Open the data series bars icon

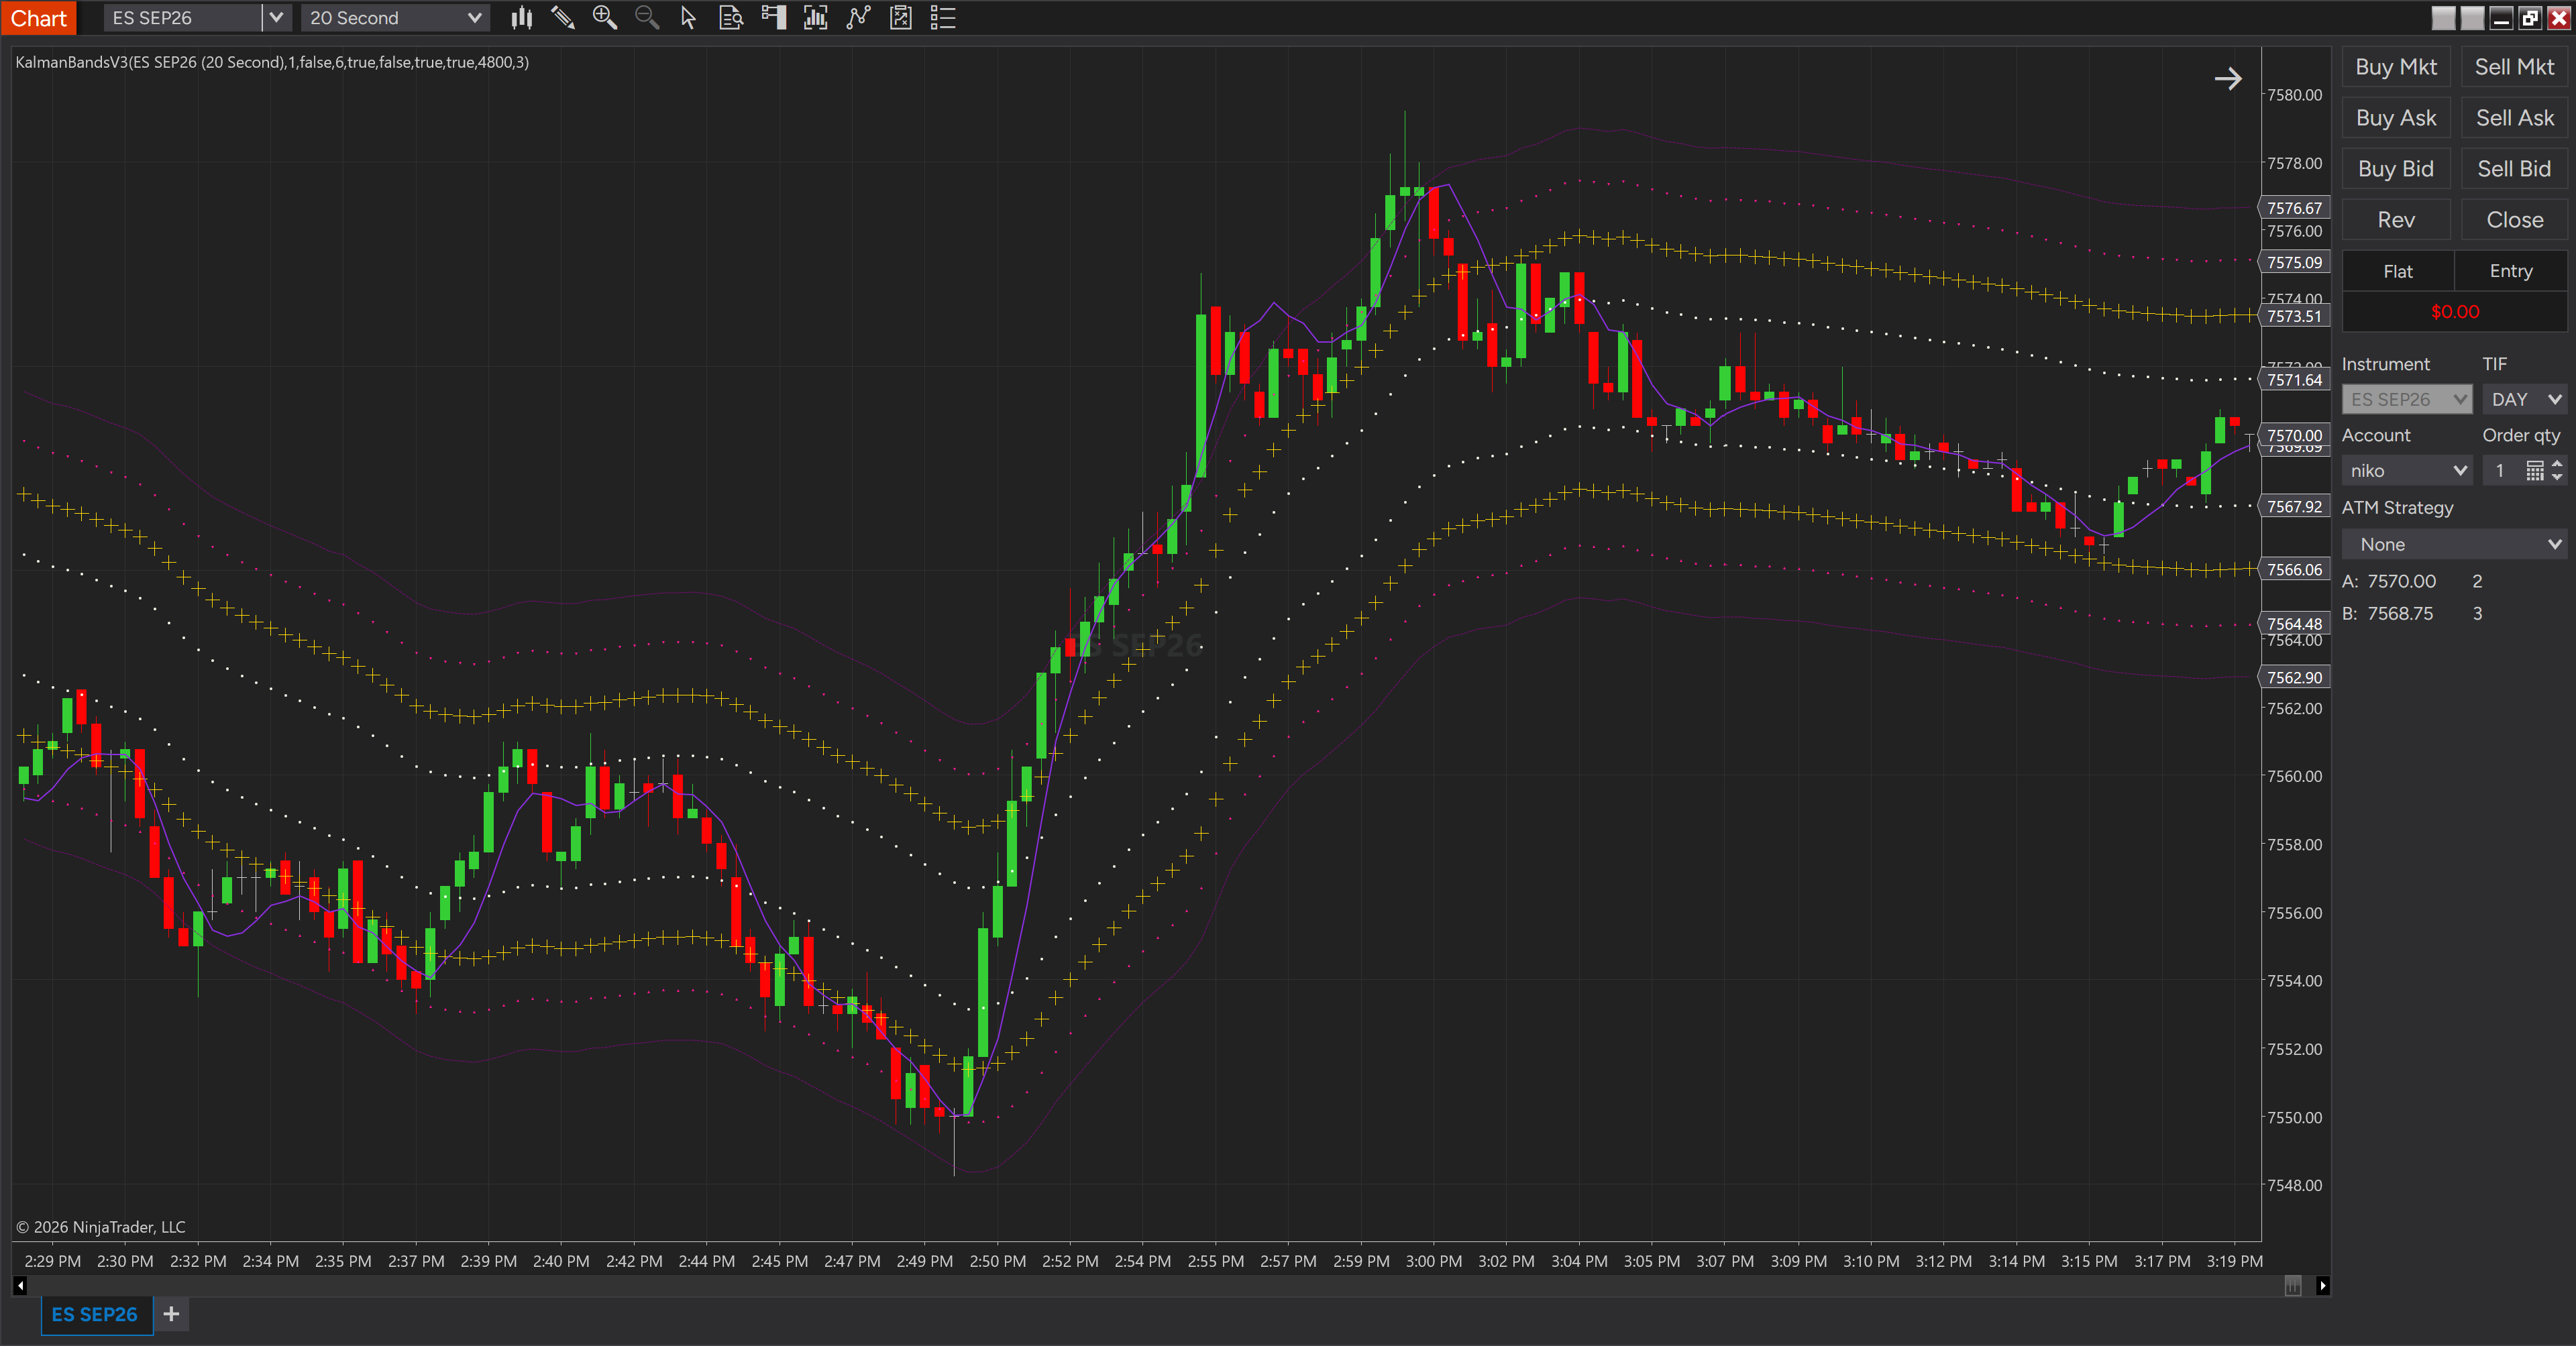(x=816, y=17)
